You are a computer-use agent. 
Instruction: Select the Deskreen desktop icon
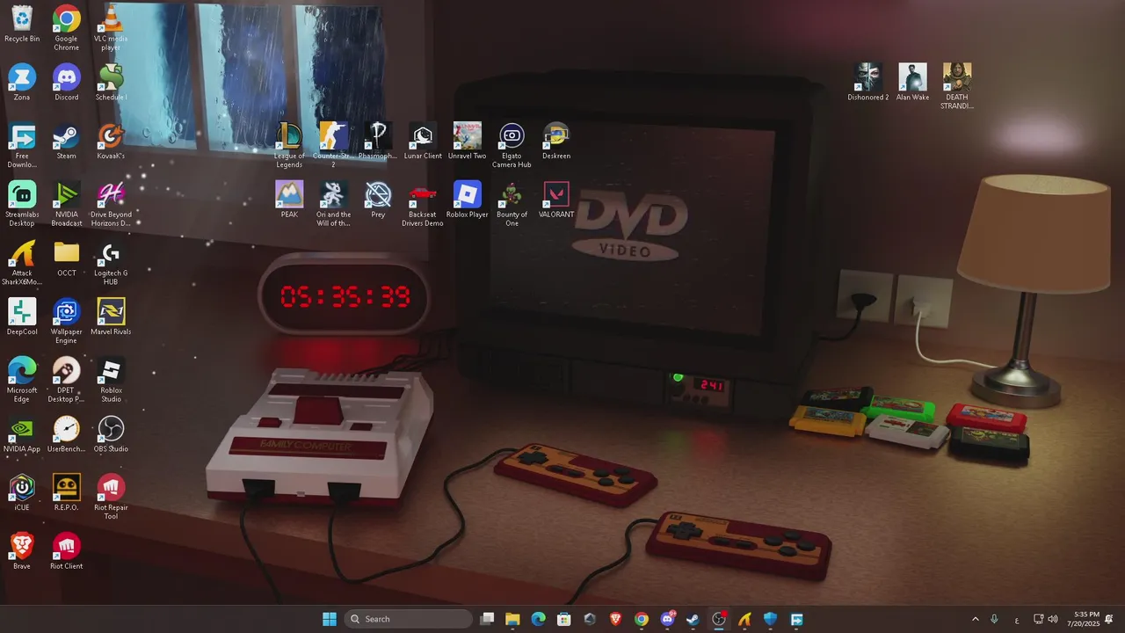(556, 142)
